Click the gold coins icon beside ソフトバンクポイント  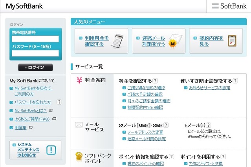coord(79,157)
